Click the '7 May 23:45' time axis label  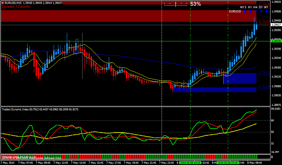tap(166, 163)
